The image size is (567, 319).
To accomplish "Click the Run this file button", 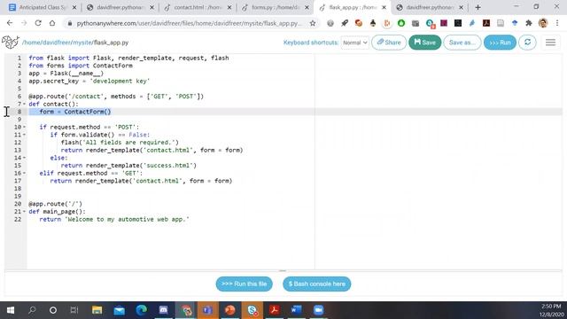I will (x=245, y=284).
